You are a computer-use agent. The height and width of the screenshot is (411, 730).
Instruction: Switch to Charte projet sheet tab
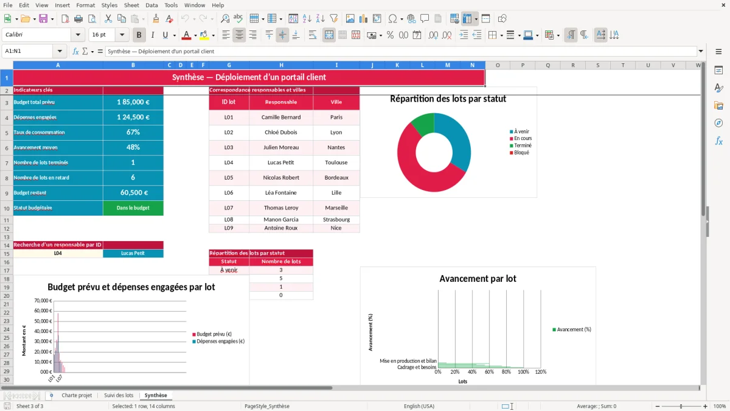77,396
